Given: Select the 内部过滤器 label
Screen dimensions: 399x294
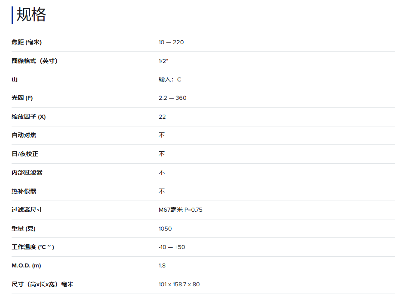Looking at the screenshot, I should [x=27, y=172].
